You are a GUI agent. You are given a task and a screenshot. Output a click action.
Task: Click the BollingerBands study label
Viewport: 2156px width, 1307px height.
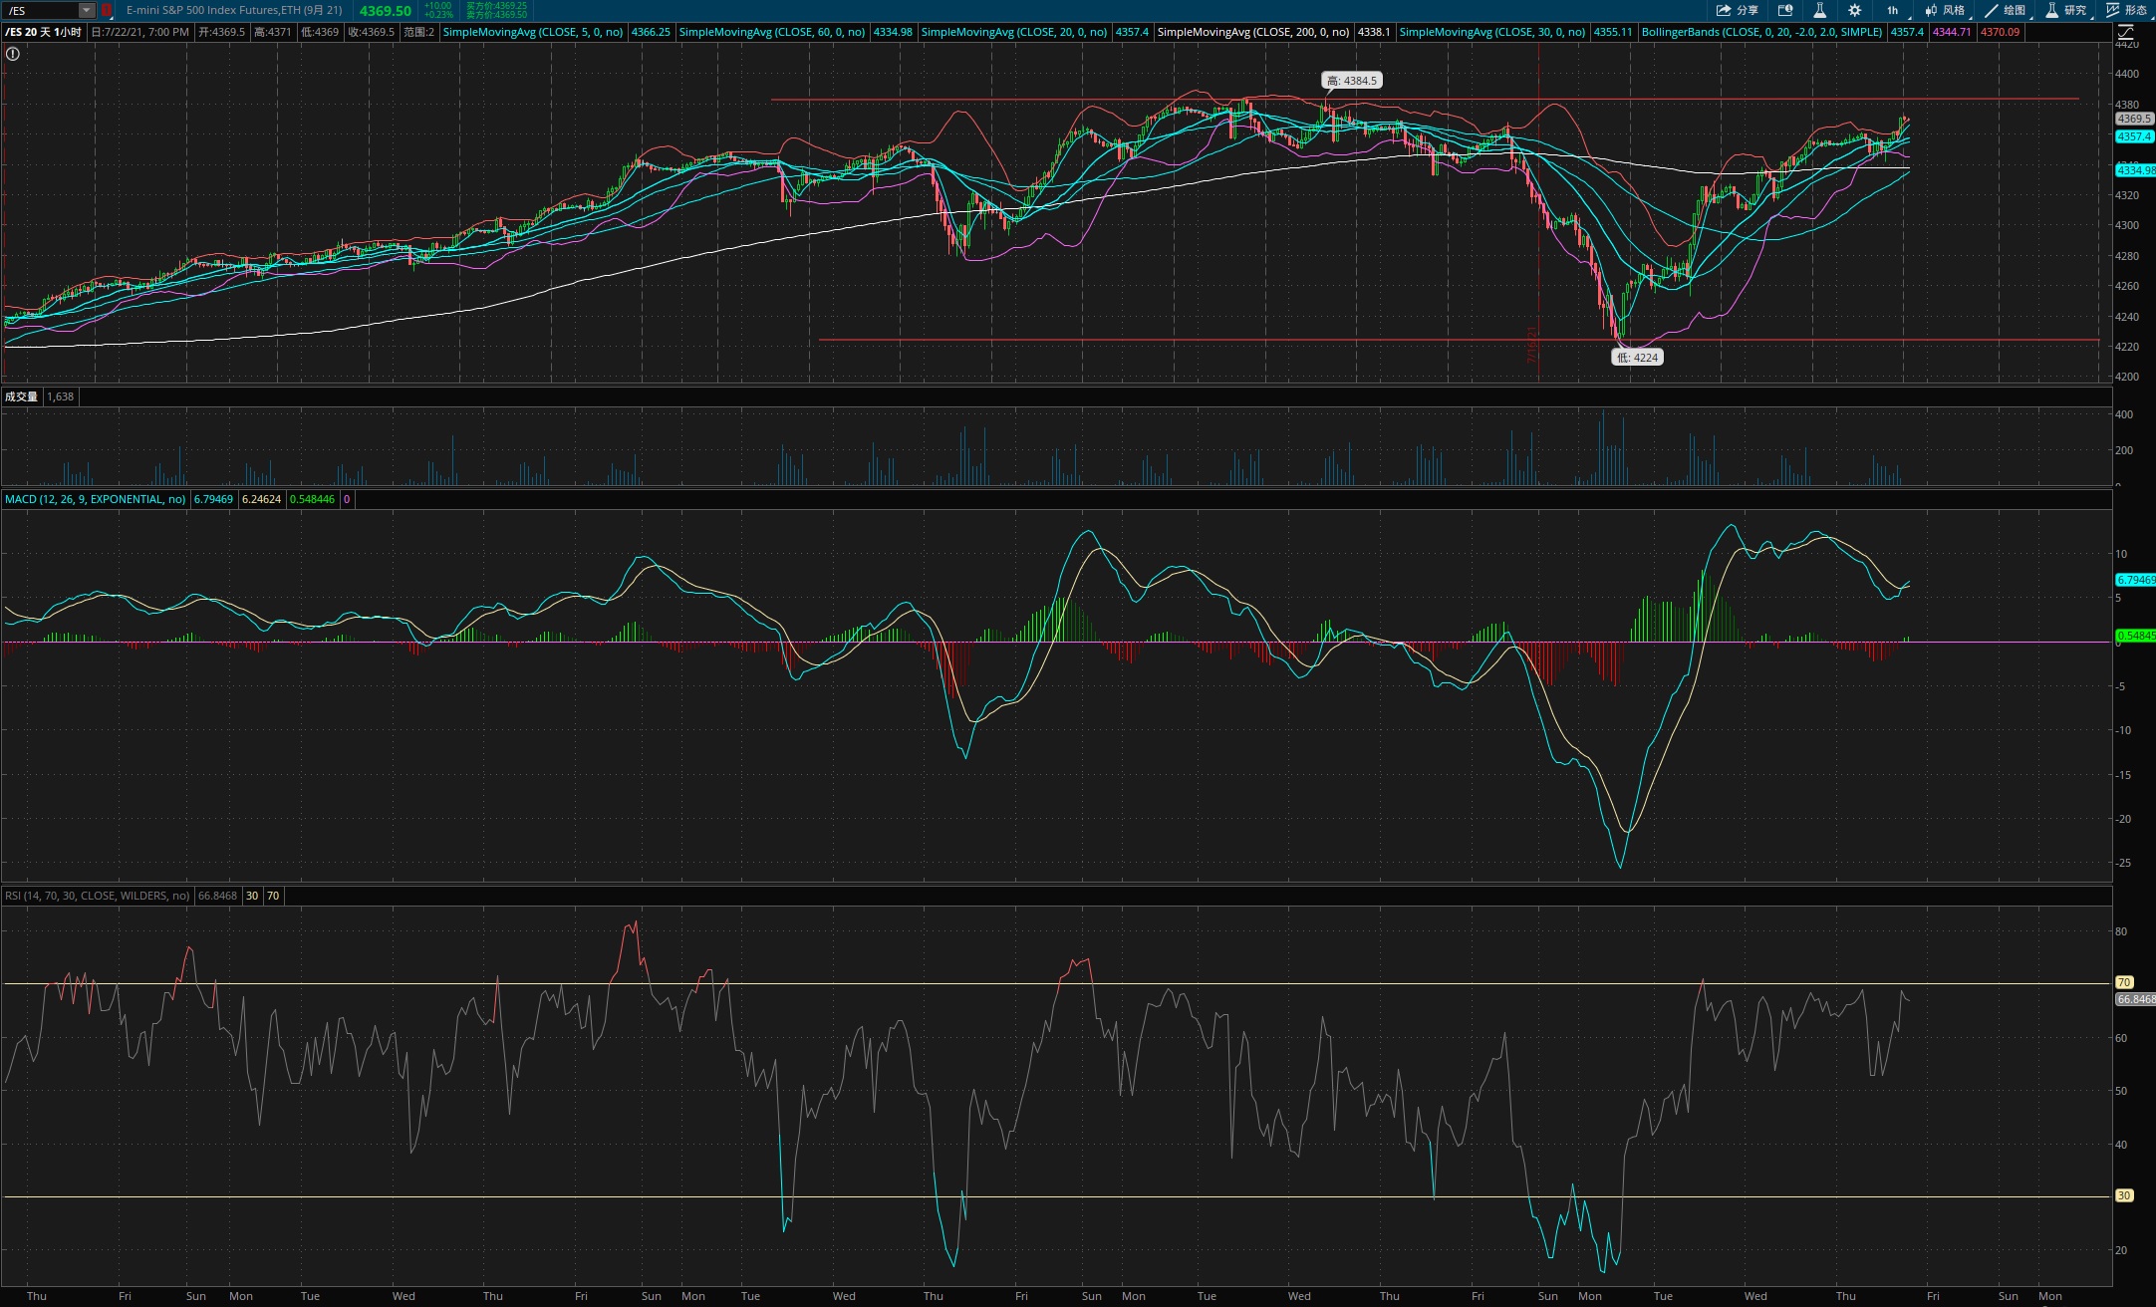coord(1761,32)
